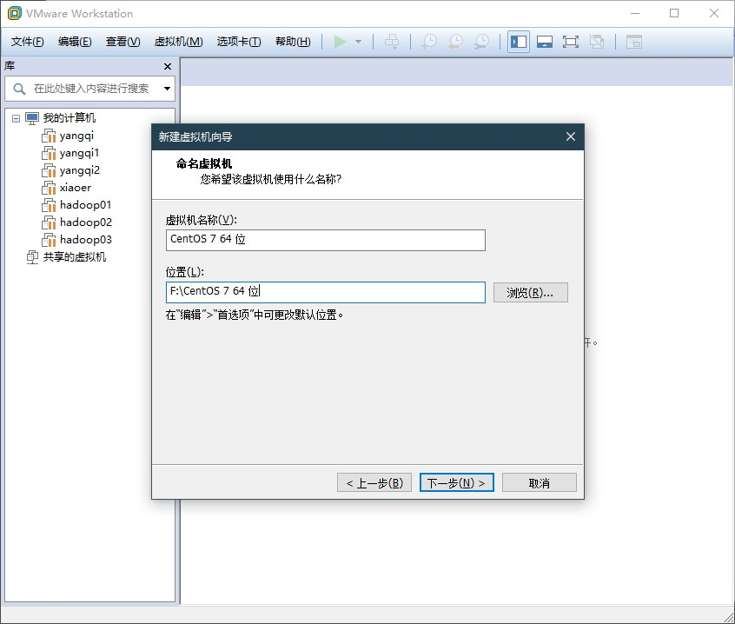Click the hadoop02 VM icon
The width and height of the screenshot is (735, 624).
(x=49, y=222)
